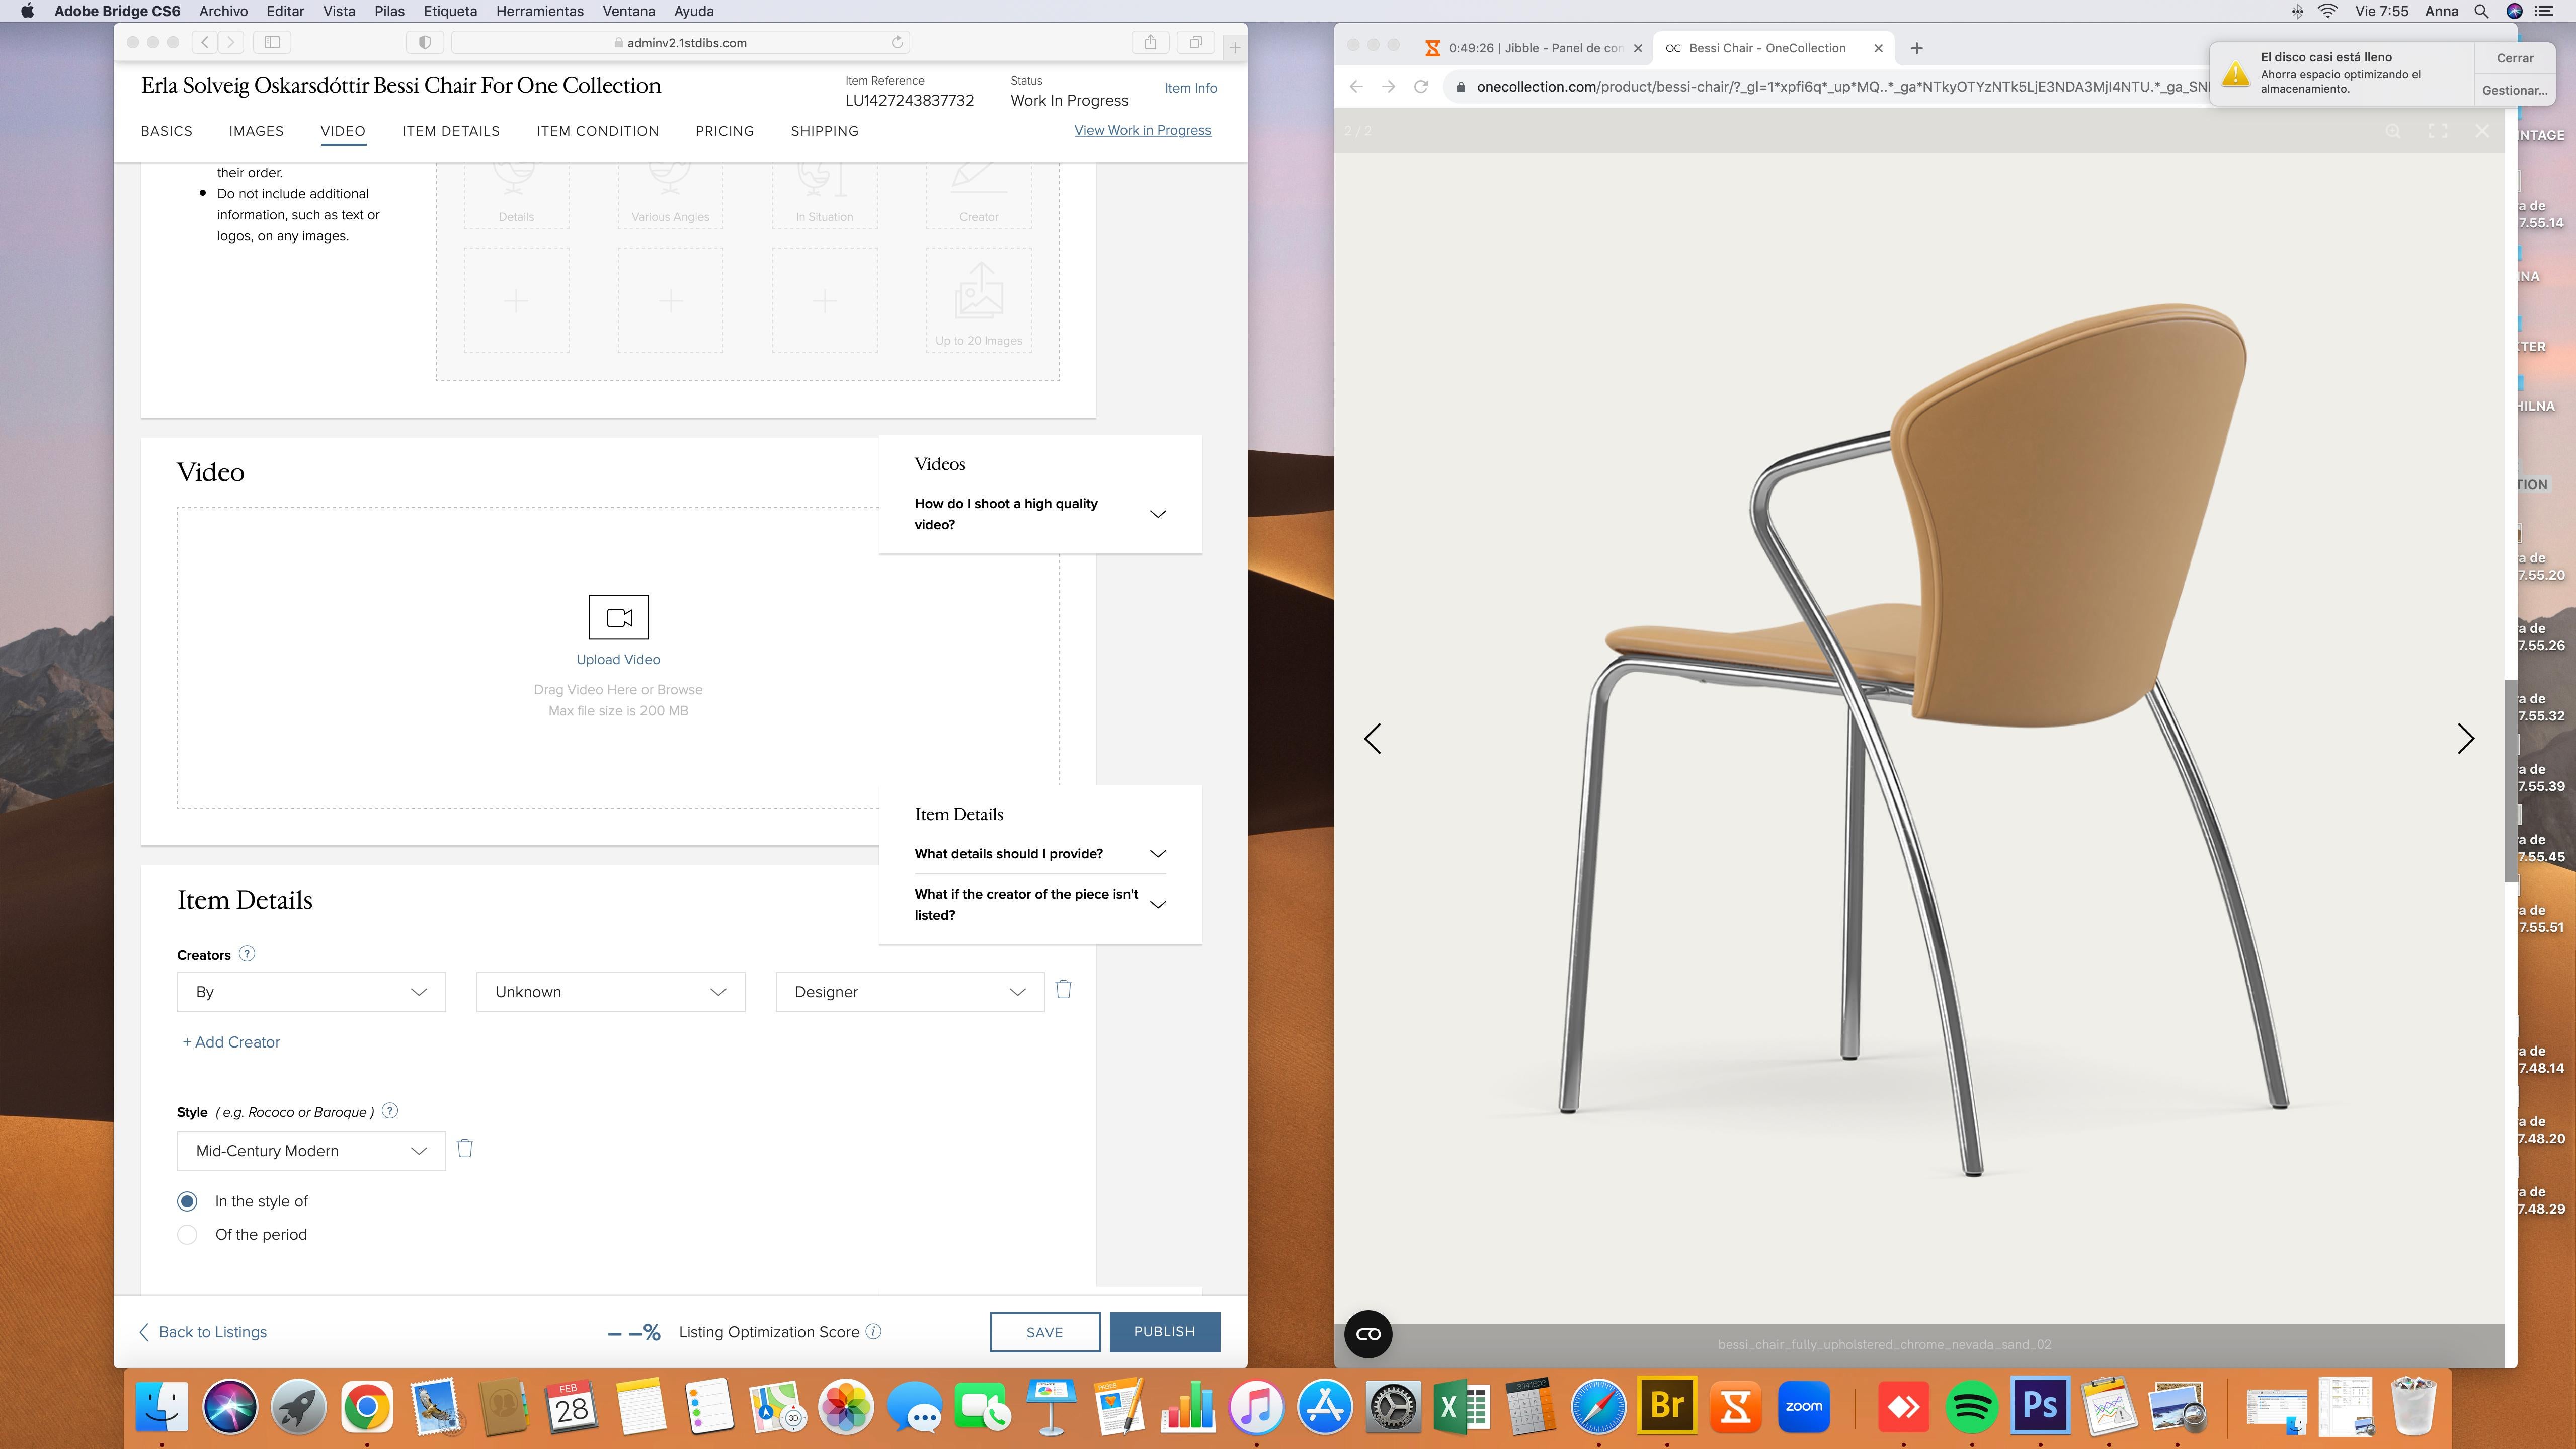Image resolution: width=2576 pixels, height=1449 pixels.
Task: Click the zoom magnifier in the lightbox
Action: [x=2393, y=131]
